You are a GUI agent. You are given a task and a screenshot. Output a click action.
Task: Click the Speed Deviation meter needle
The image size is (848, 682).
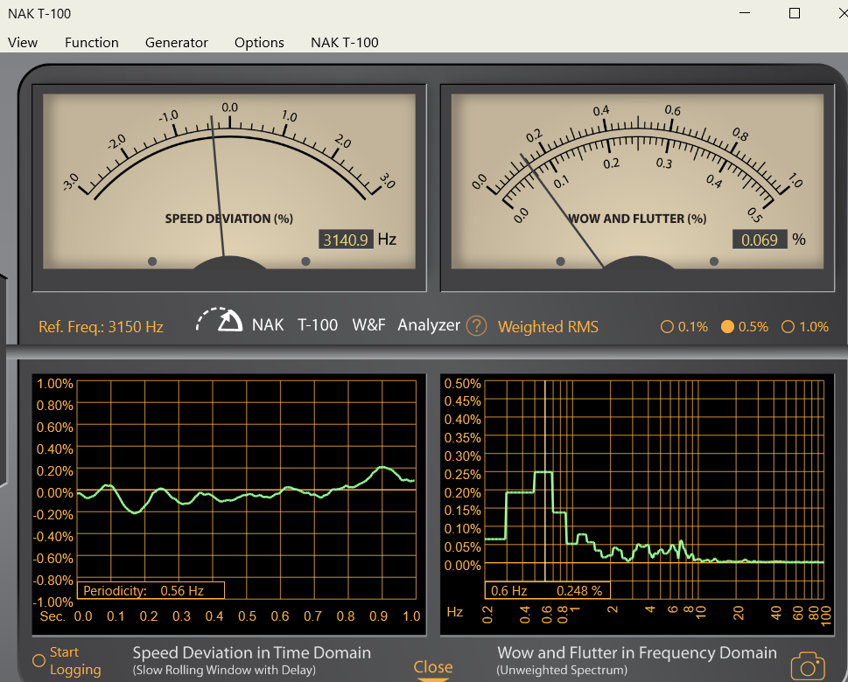tap(217, 186)
